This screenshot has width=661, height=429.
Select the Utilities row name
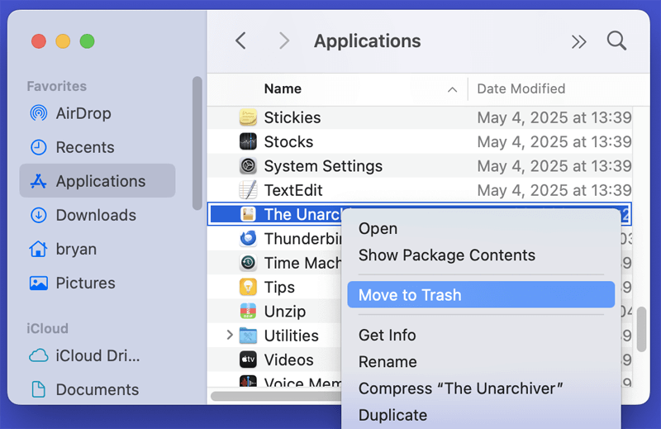[x=292, y=336]
